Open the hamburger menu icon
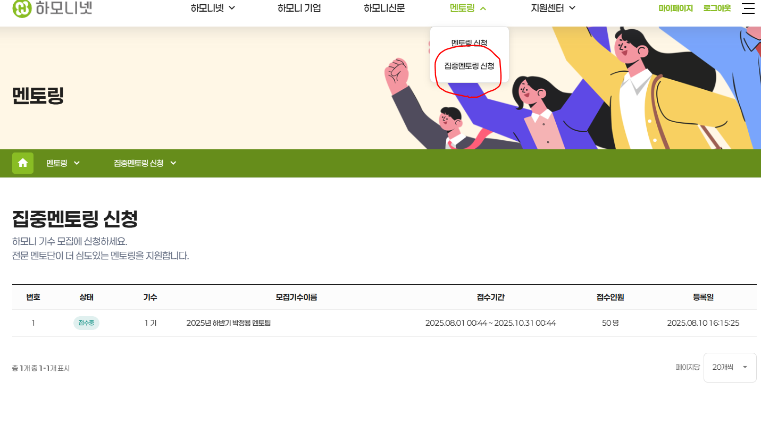 click(748, 8)
